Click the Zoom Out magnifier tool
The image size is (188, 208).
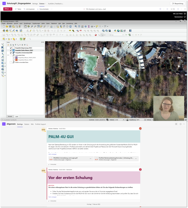click(35, 27)
